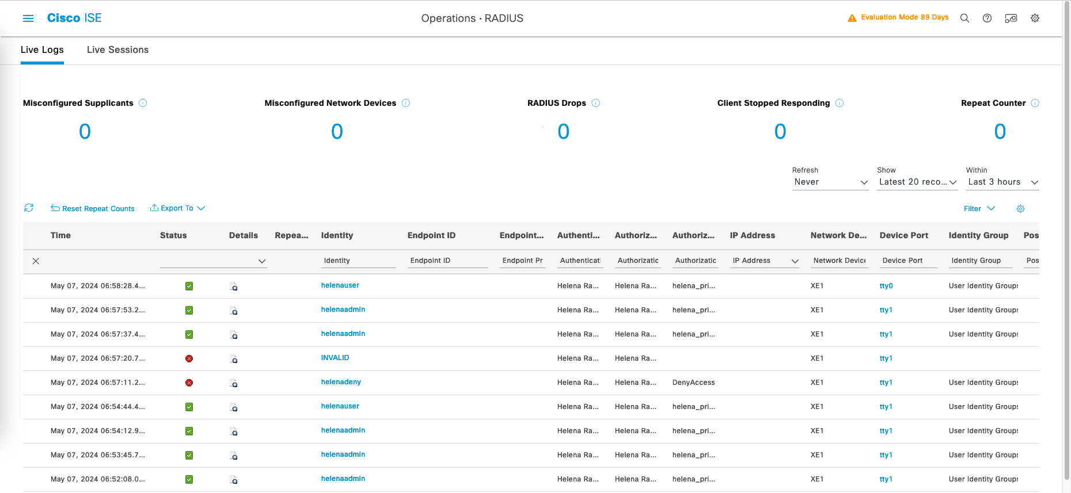Viewport: 1071px width, 493px height.
Task: Expand the Within Last 3 hours dropdown
Action: click(x=1002, y=182)
